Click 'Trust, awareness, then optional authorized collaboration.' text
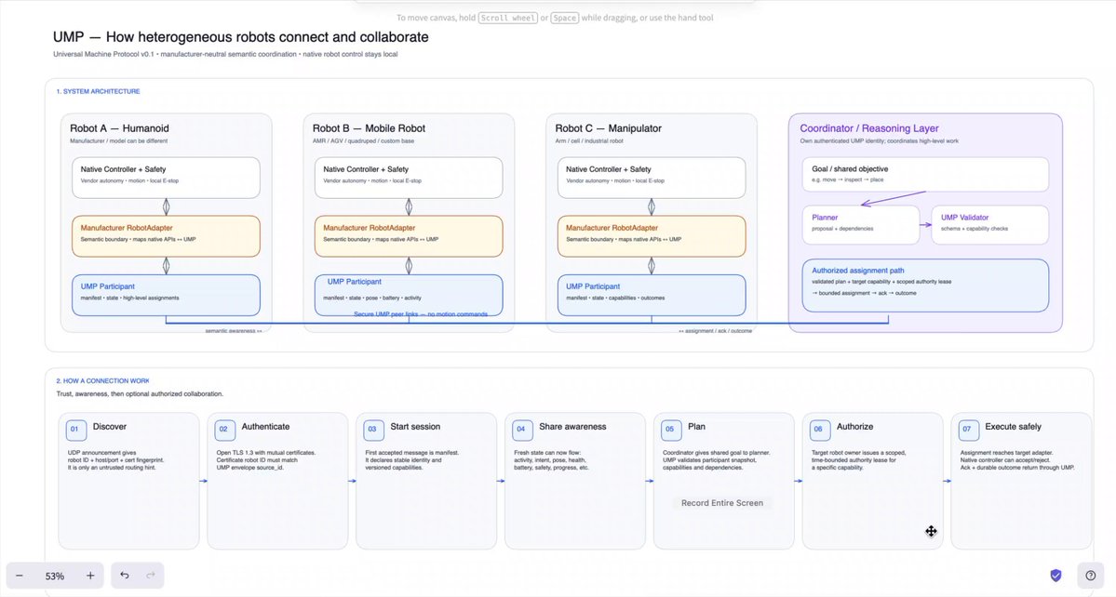This screenshot has height=597, width=1116. 140,393
